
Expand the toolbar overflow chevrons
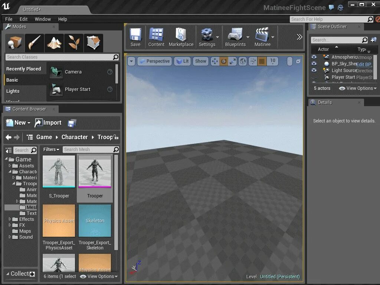(299, 37)
